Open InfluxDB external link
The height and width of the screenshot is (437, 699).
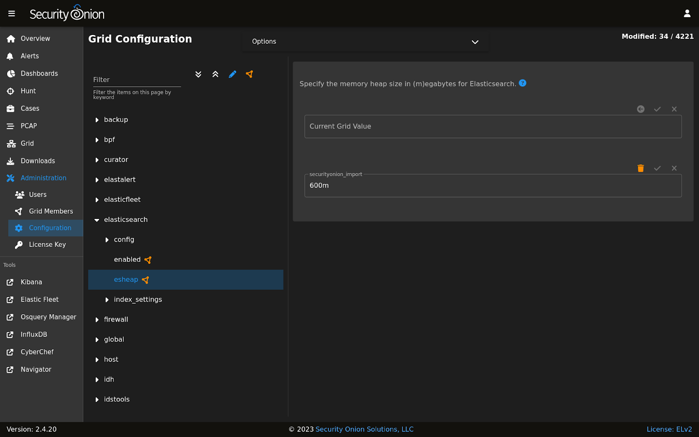42,334
